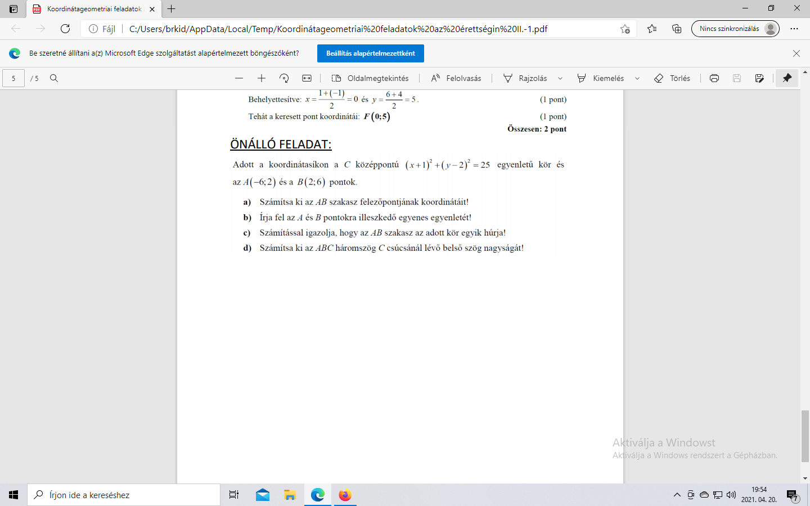Click the Save As icon
Image resolution: width=810 pixels, height=506 pixels.
click(x=759, y=78)
